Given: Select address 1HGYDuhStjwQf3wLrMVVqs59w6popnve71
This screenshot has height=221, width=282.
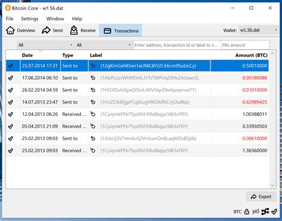Looking at the screenshot, I should [148, 90].
